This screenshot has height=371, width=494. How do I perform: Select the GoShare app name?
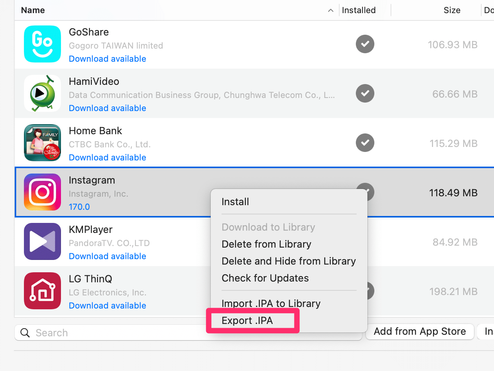click(x=89, y=32)
